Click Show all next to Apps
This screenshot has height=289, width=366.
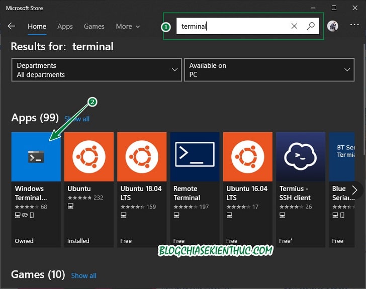77,119
